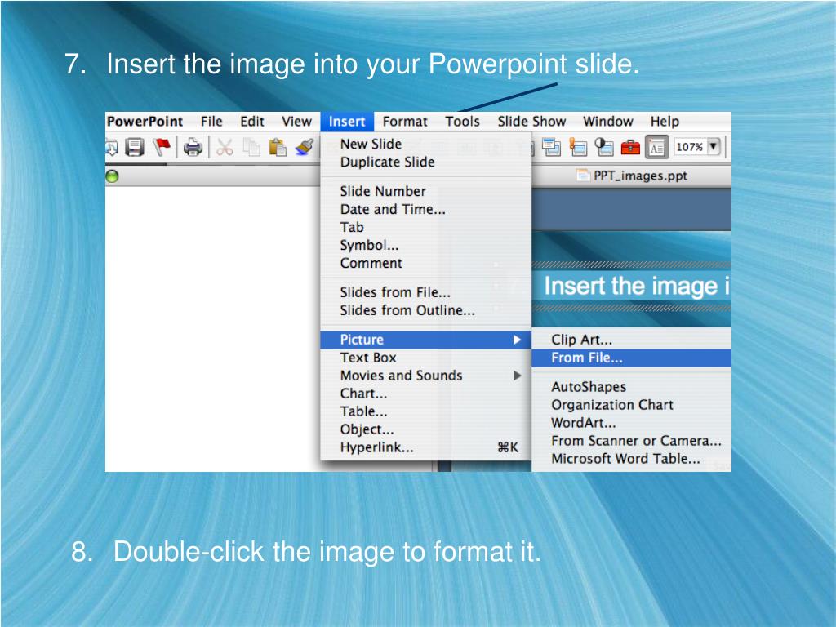Open the Slide Show menu
The height and width of the screenshot is (627, 836).
point(531,122)
